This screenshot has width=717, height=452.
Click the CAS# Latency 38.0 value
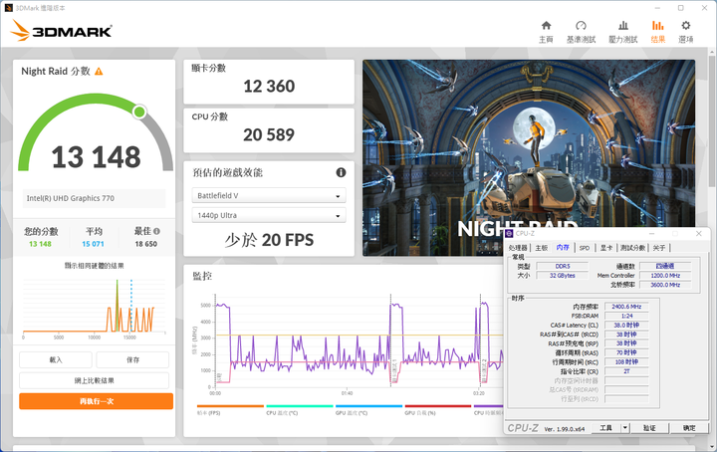(x=626, y=325)
